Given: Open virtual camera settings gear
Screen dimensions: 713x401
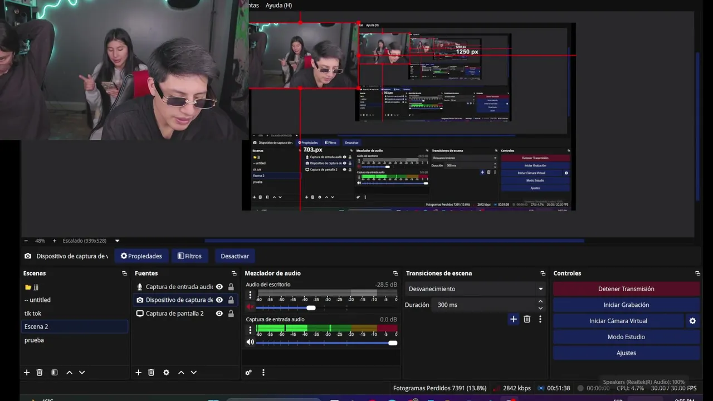Looking at the screenshot, I should coord(692,321).
